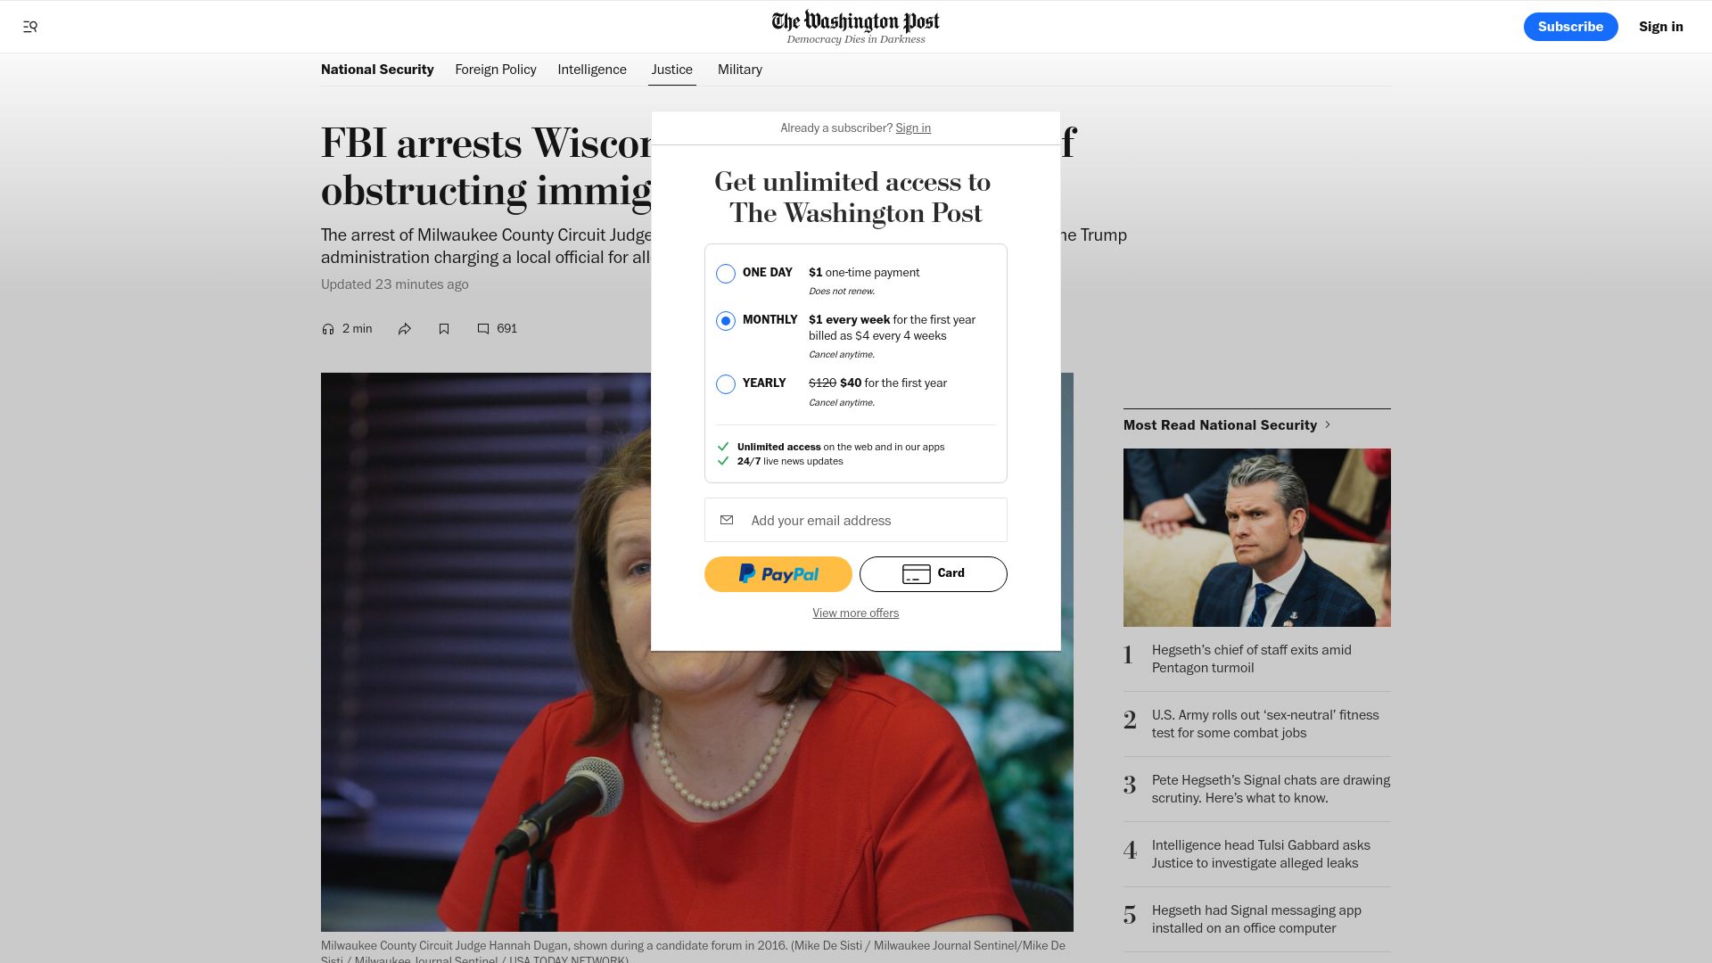Select the MONTHLY plan radio button
1712x963 pixels.
726,321
